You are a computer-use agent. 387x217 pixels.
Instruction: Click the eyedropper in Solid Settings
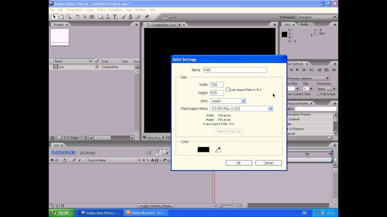tap(218, 149)
